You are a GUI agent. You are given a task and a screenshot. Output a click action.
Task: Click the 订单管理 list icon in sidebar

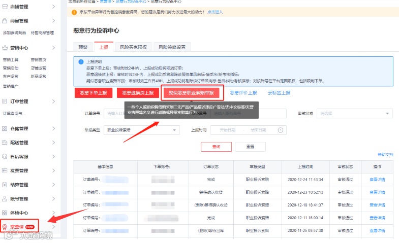[x=5, y=101]
